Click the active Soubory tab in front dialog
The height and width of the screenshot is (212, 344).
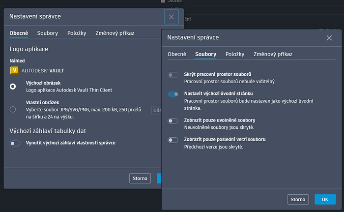coord(205,54)
